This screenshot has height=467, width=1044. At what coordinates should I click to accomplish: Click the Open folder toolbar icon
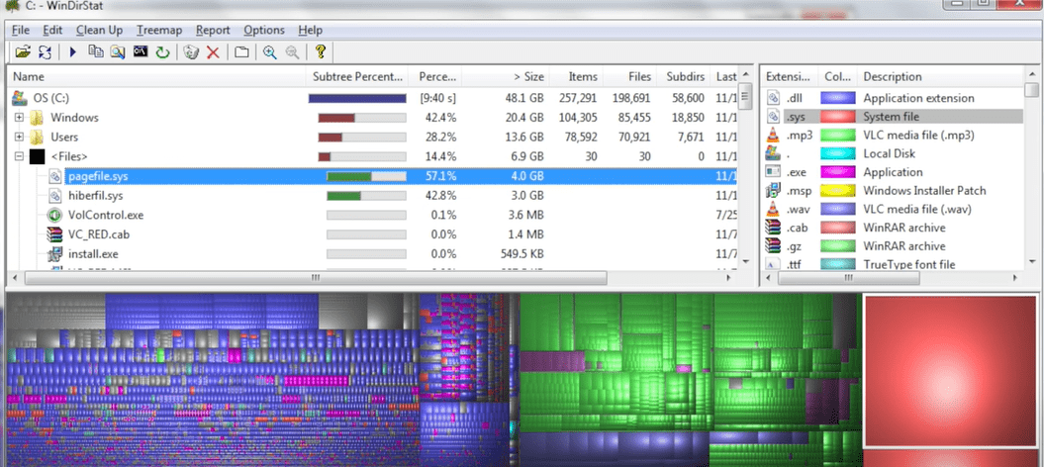[x=22, y=51]
